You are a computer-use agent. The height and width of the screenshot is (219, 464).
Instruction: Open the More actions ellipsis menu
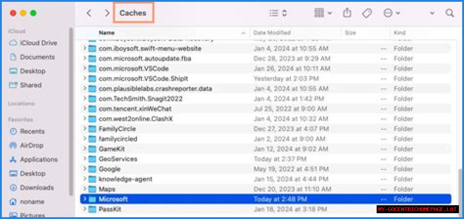point(391,13)
